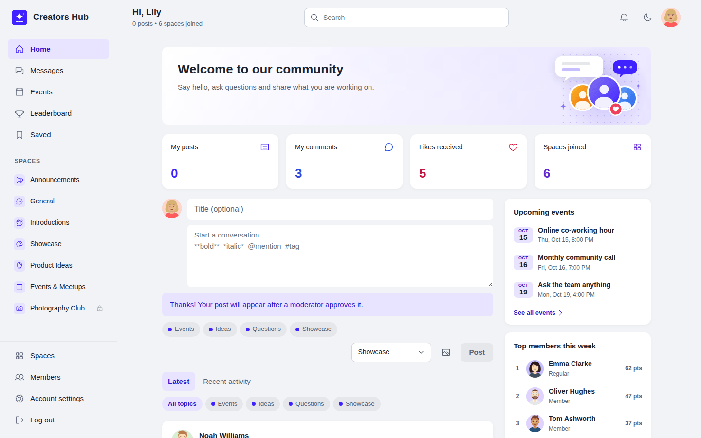This screenshot has height=438, width=701.
Task: Open the General space icon
Action: click(19, 201)
